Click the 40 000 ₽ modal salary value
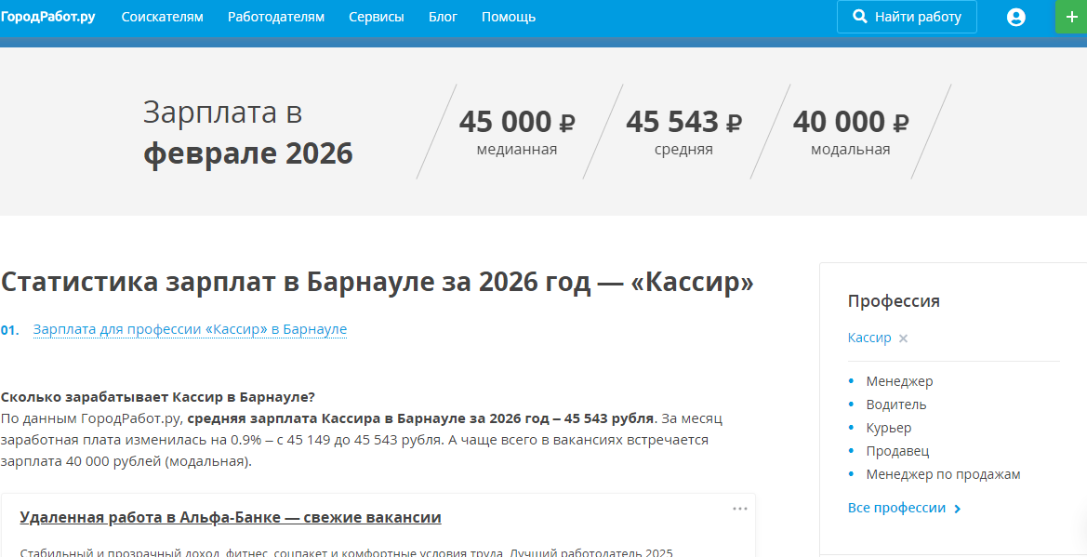Image resolution: width=1087 pixels, height=557 pixels. pyautogui.click(x=851, y=122)
